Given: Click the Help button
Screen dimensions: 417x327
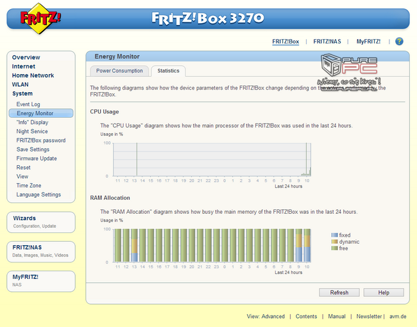Looking at the screenshot, I should click(384, 292).
